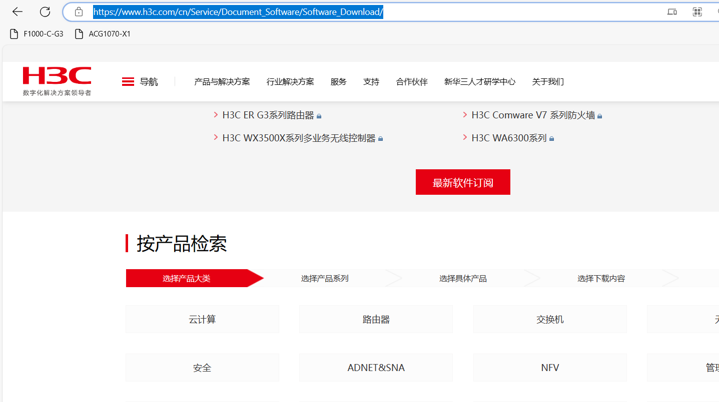Open the 合作伙伴 menu
This screenshot has height=402, width=719.
(x=412, y=81)
